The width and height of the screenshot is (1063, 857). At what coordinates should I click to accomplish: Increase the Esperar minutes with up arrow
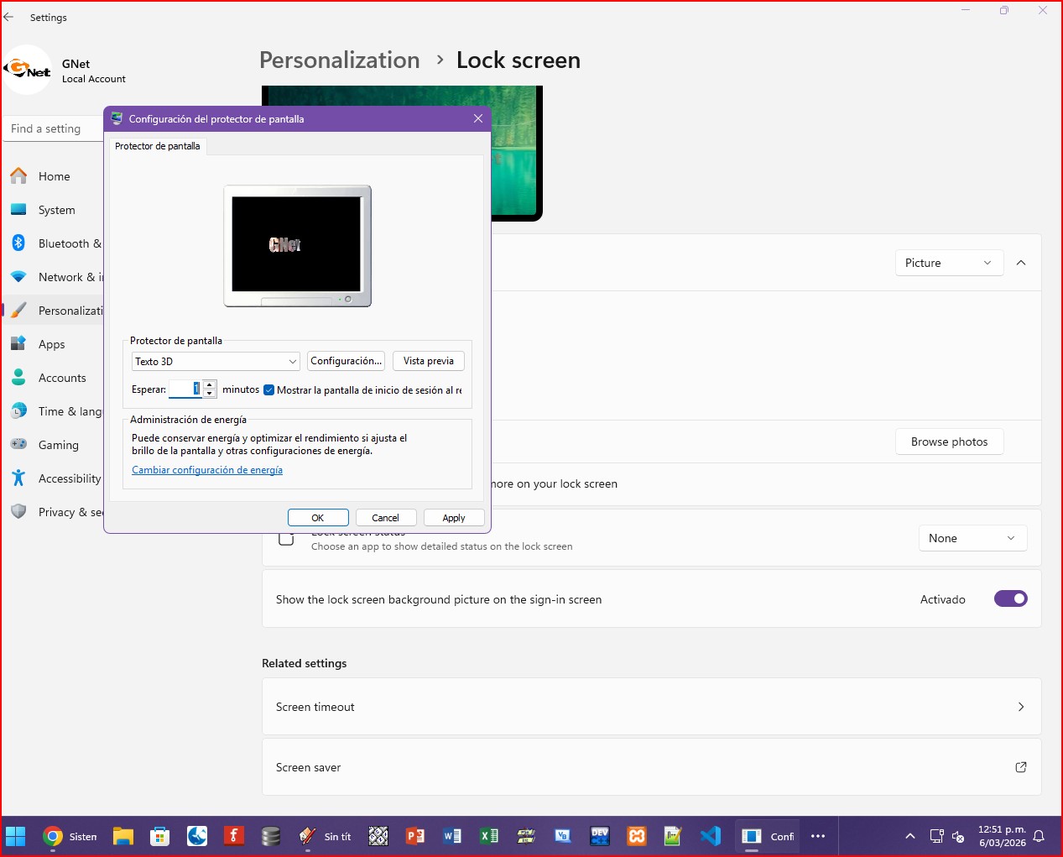210,384
